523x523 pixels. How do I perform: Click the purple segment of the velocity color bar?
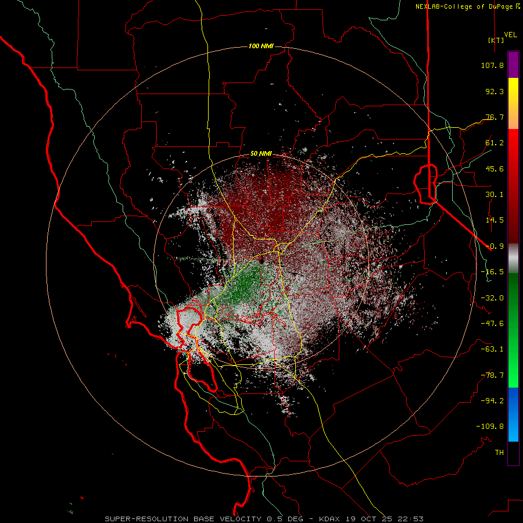pyautogui.click(x=513, y=65)
